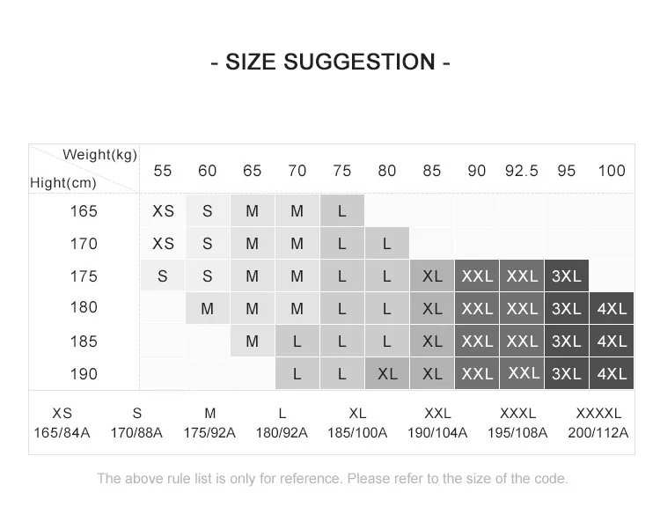Viewport: 660px width, 507px height.
Task: Select the XL 185/100A size legend
Action: (357, 422)
